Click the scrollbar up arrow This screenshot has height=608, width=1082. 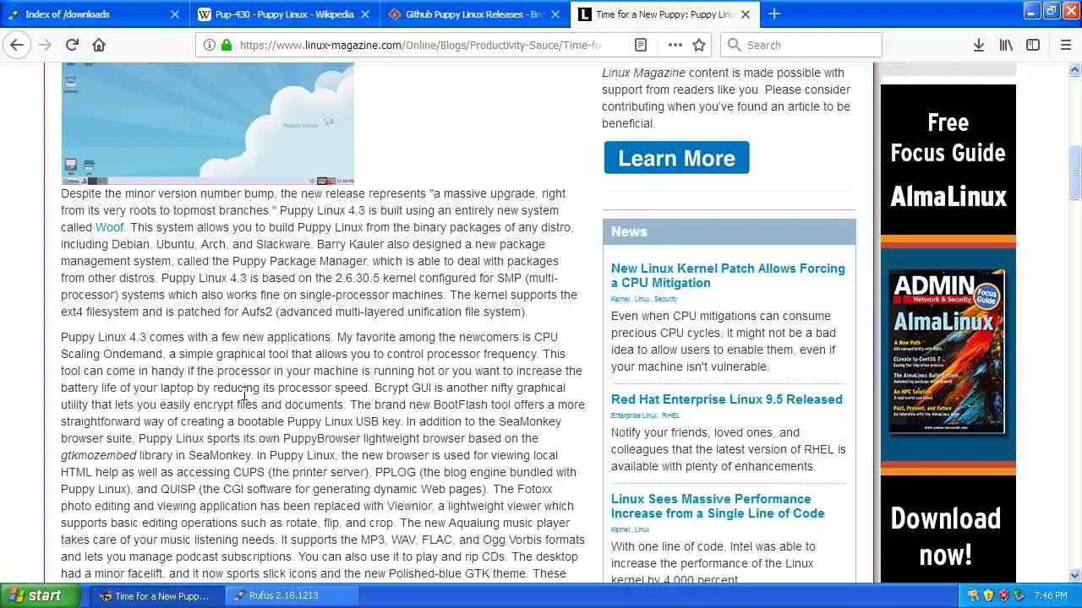click(x=1075, y=68)
